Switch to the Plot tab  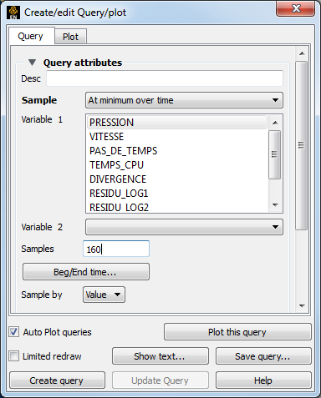tap(70, 37)
